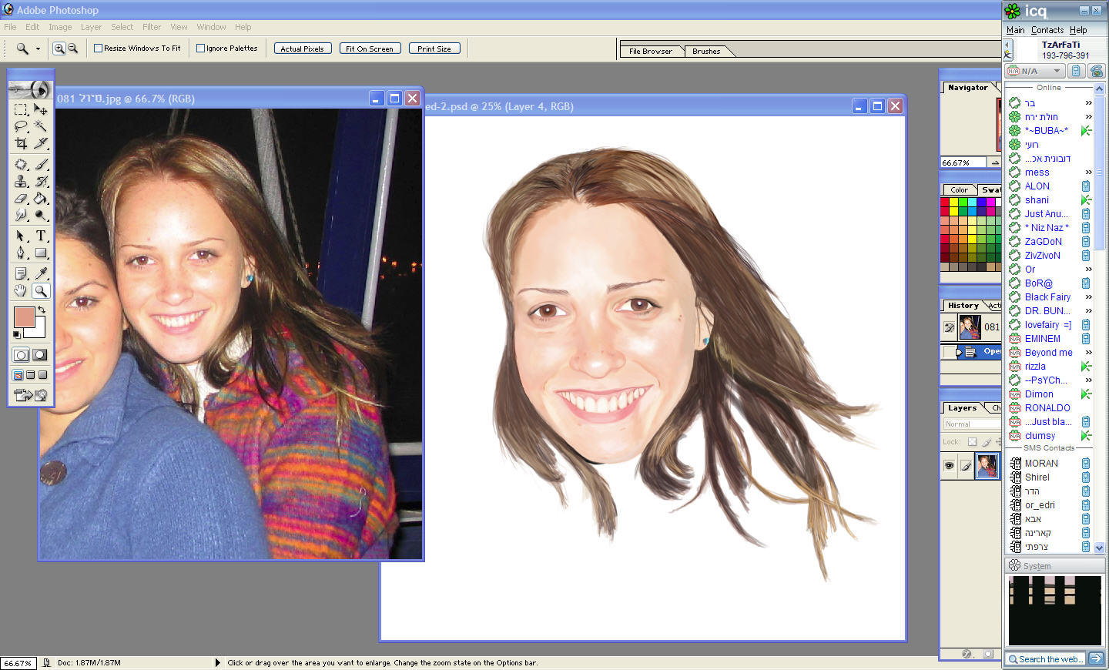This screenshot has width=1109, height=670.
Task: Toggle layer visibility eye in Layers panel
Action: click(949, 466)
